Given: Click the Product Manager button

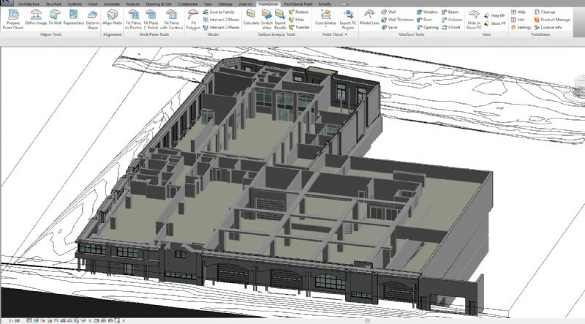Looking at the screenshot, I should coord(553,20).
